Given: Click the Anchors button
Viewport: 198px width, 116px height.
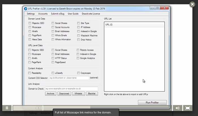Looking at the screenshot, I should (x=51, y=94).
